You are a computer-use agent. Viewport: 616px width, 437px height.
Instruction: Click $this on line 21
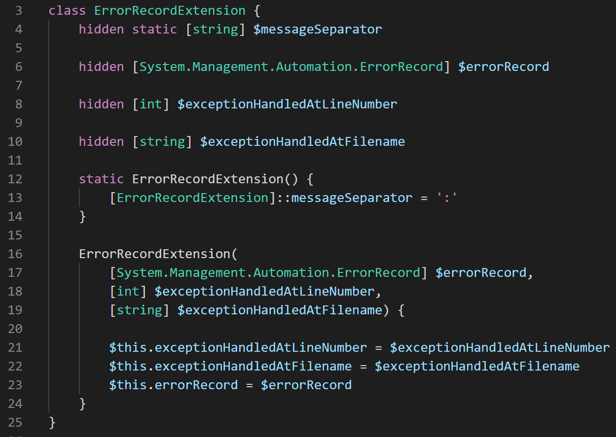[x=128, y=347]
